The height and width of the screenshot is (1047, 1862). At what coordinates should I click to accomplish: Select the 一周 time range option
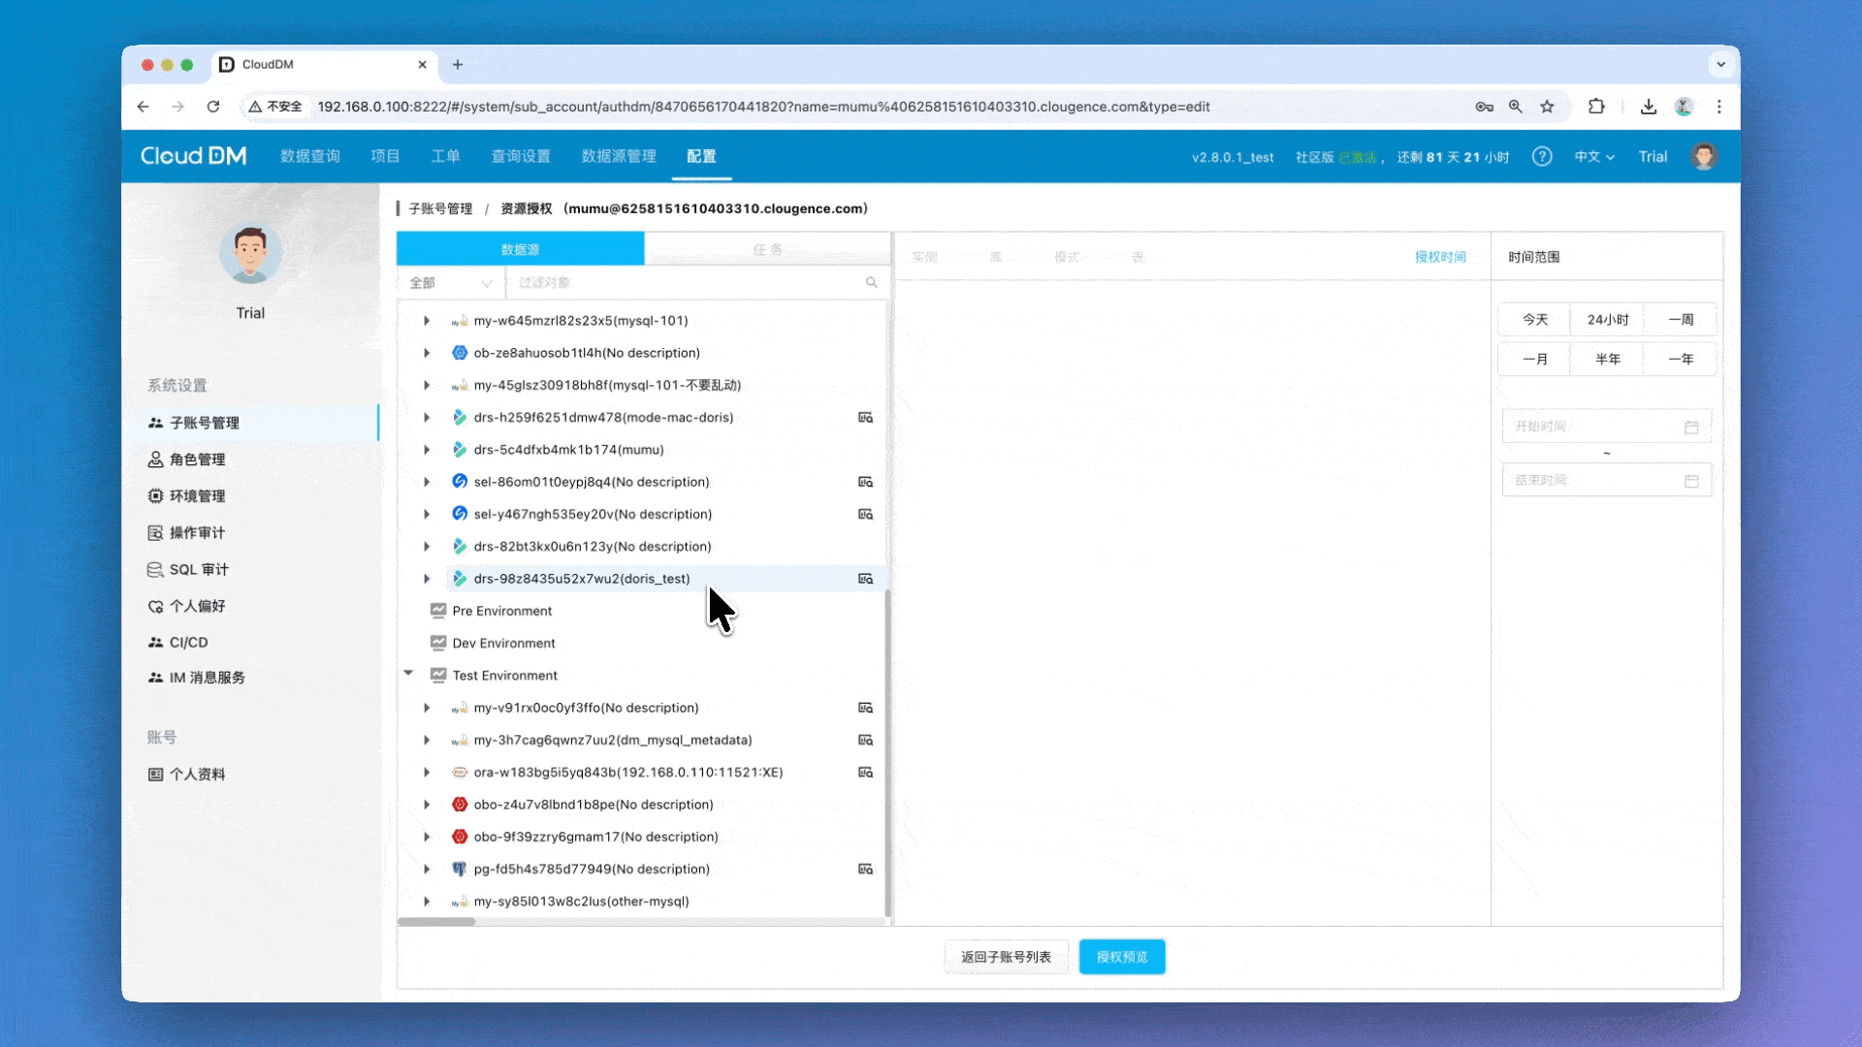pyautogui.click(x=1680, y=320)
